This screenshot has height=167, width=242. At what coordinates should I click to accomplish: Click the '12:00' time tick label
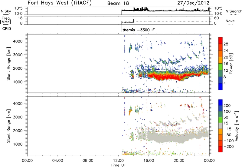pos(118,161)
